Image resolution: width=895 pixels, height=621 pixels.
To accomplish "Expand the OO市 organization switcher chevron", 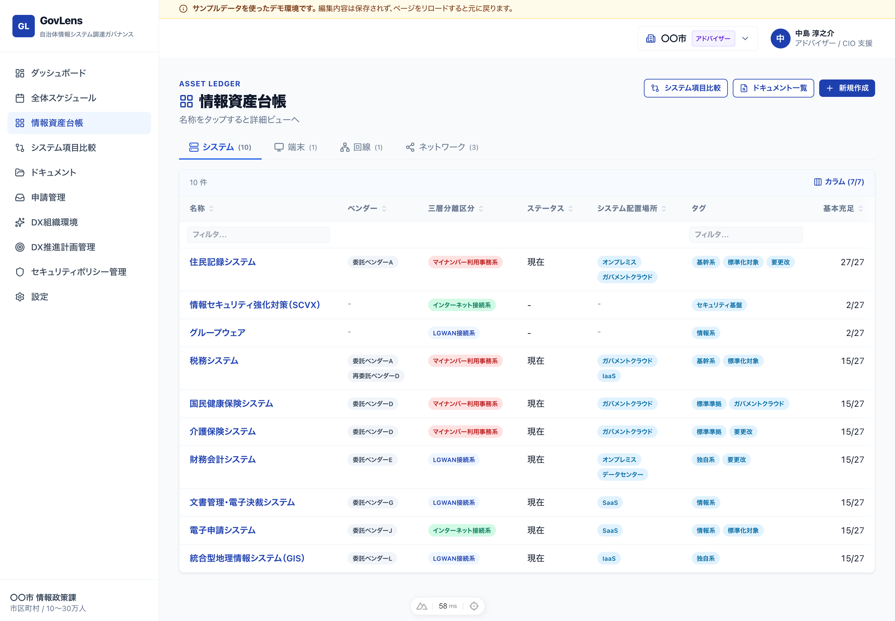I will pos(745,39).
